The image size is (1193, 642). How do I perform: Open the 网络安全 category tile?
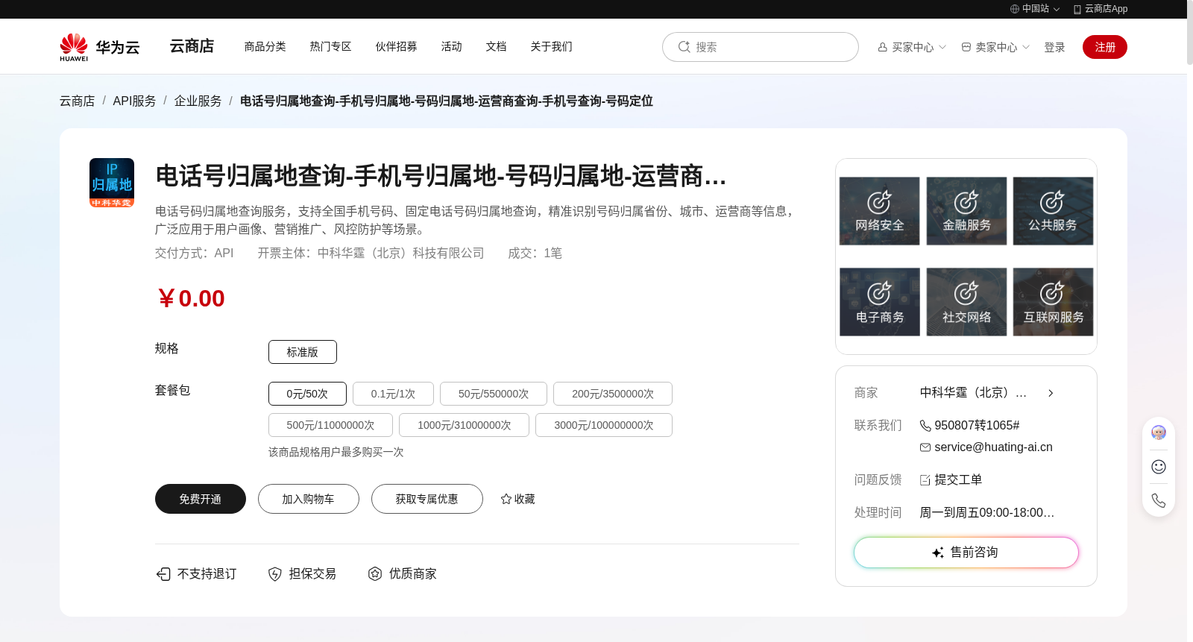(x=880, y=211)
